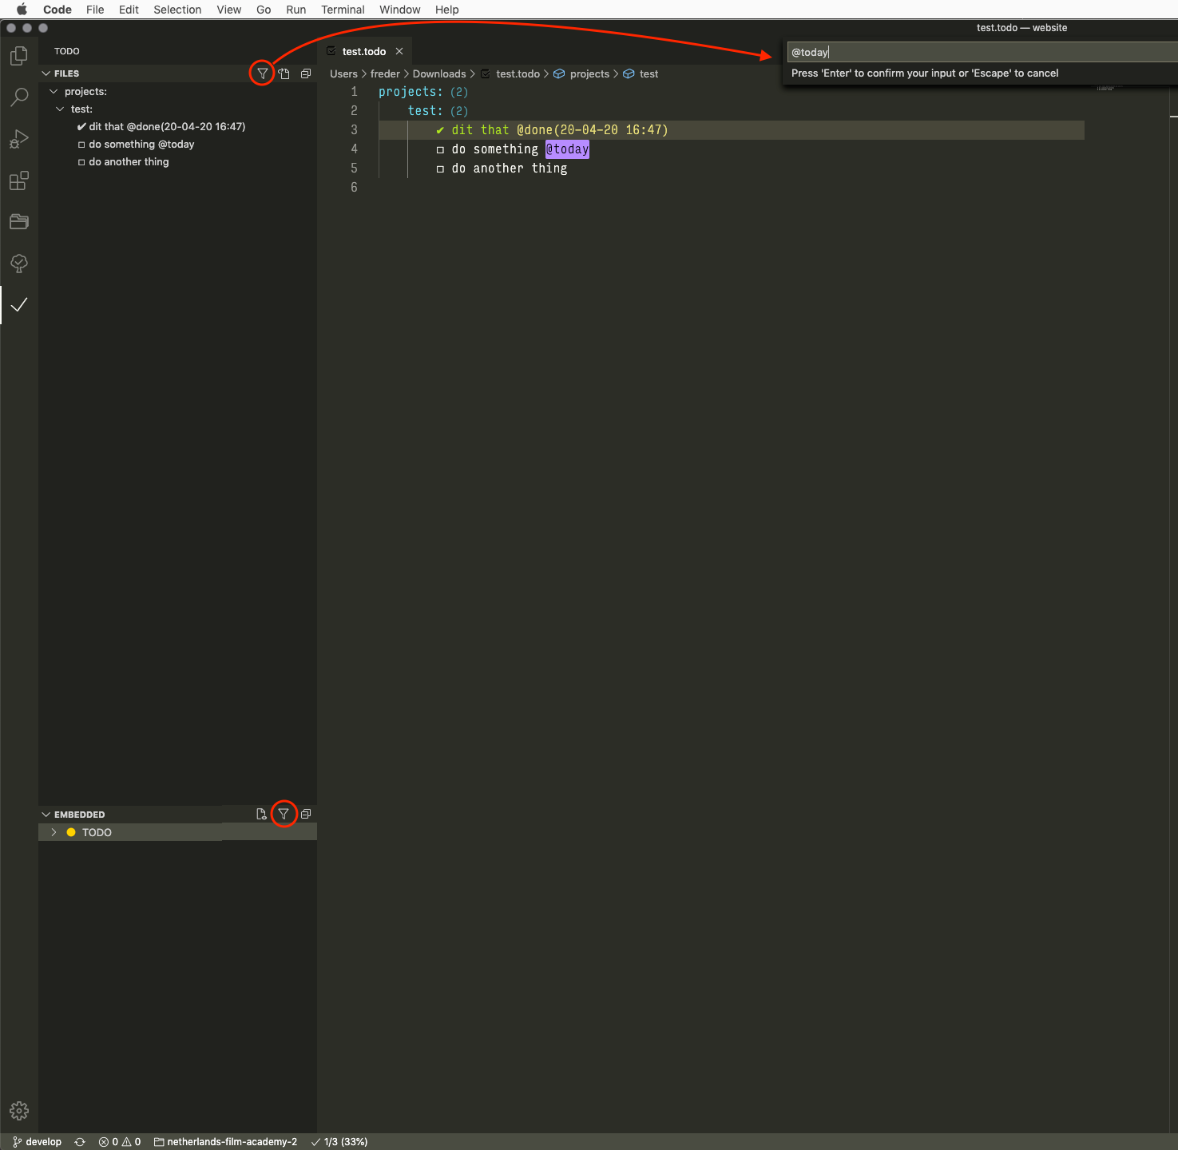The width and height of the screenshot is (1178, 1150).
Task: Check off the 'do something @today' task
Action: click(x=82, y=144)
